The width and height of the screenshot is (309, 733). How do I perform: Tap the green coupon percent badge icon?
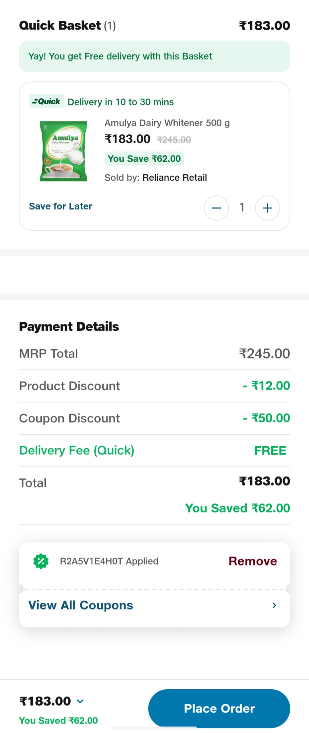(x=41, y=561)
